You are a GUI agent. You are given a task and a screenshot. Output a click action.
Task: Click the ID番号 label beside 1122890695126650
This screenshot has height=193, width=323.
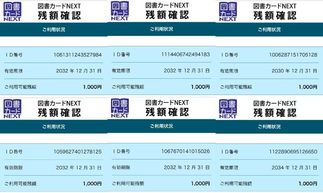229,152
